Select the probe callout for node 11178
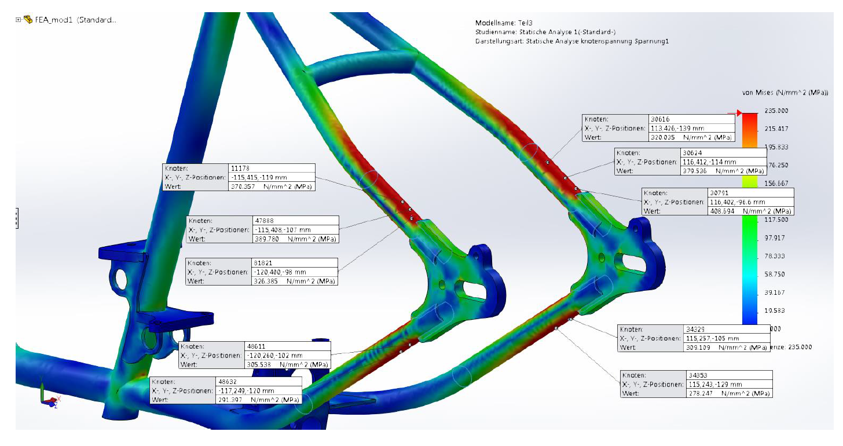The image size is (843, 446). pyautogui.click(x=239, y=177)
